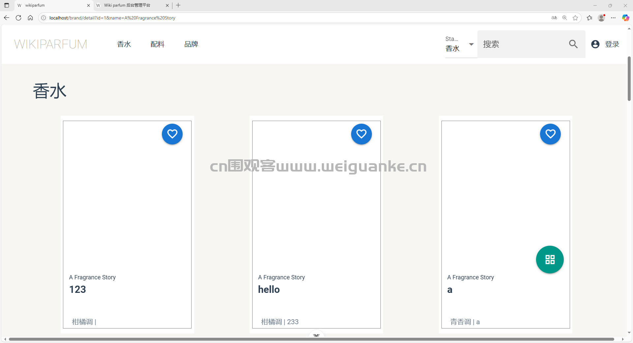633x343 pixels.
Task: Click the scroll right arrow of horizontal scrollbar
Action: 622,339
